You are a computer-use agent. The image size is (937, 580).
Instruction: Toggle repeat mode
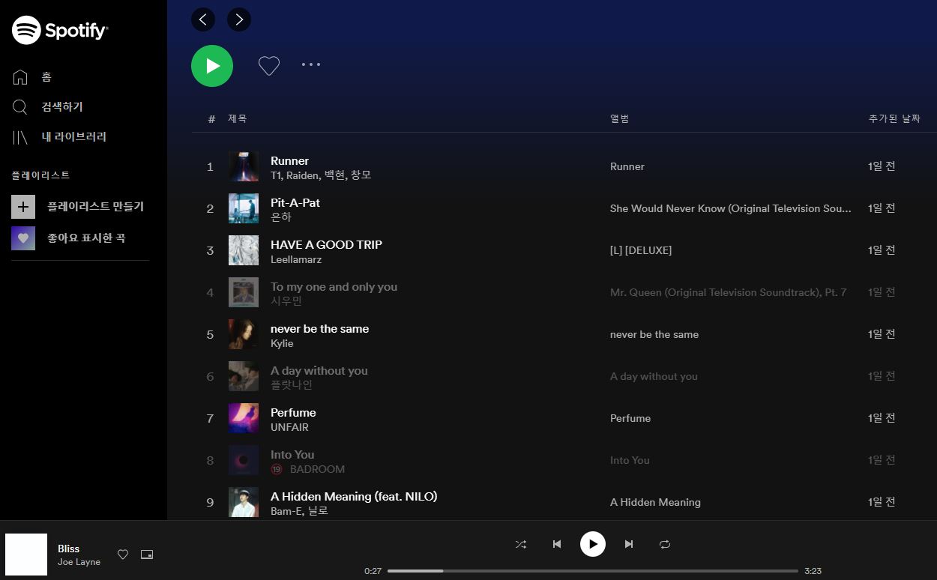tap(665, 544)
